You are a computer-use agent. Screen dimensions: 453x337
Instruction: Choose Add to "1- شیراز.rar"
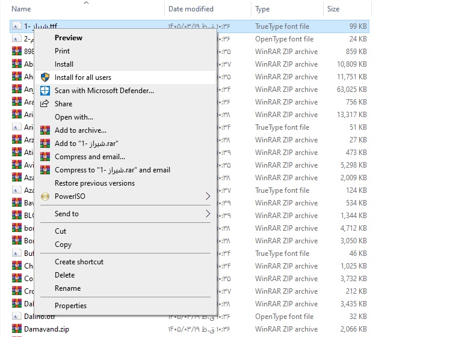(x=125, y=144)
